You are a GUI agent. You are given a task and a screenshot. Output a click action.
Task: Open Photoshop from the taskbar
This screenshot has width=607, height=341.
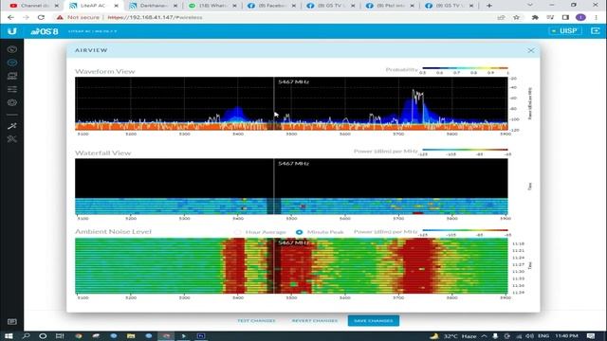(201, 336)
